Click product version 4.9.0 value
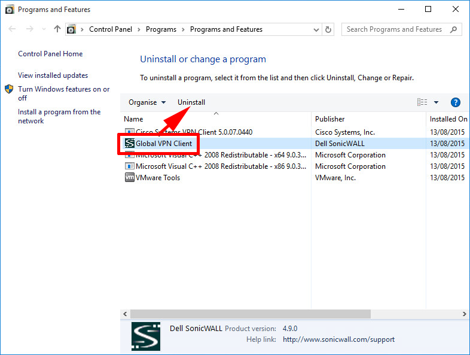 pos(290,329)
